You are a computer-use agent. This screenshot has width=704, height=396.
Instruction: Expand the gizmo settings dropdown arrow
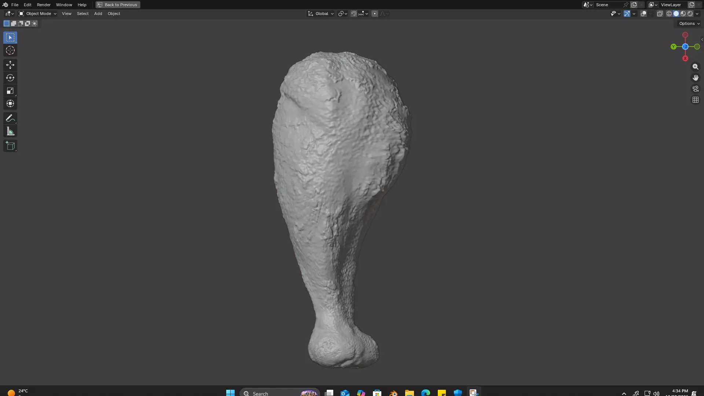[634, 14]
